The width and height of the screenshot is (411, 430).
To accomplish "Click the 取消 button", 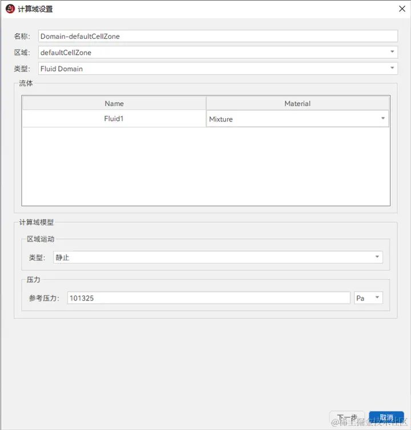I will point(386,417).
